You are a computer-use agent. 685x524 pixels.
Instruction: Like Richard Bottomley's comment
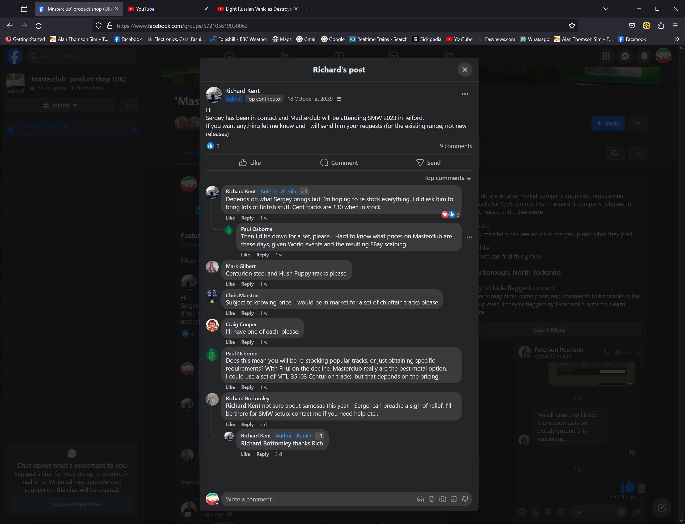(230, 424)
